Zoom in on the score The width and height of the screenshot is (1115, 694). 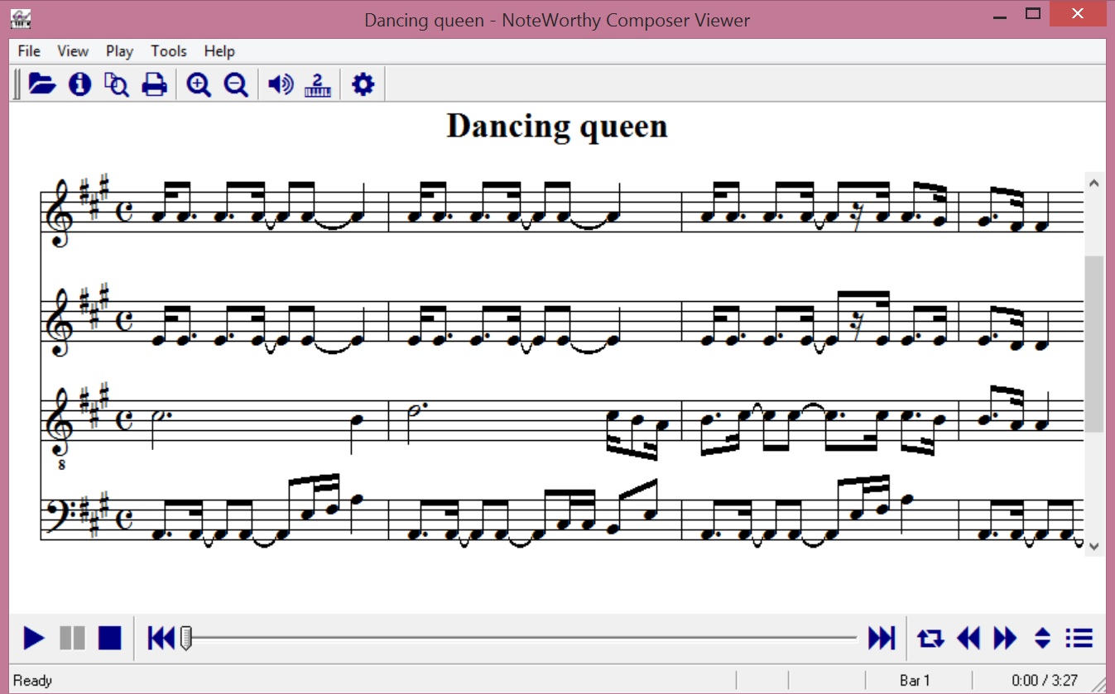199,84
